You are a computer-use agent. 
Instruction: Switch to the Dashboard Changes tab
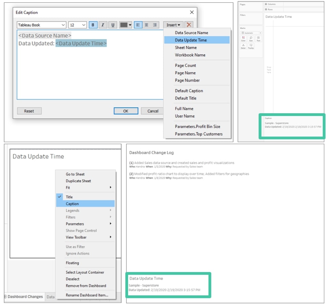pyautogui.click(x=24, y=296)
